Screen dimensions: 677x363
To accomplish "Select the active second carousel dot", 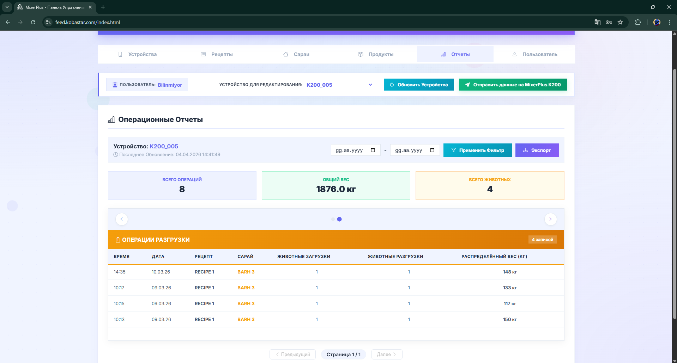I will coord(339,219).
